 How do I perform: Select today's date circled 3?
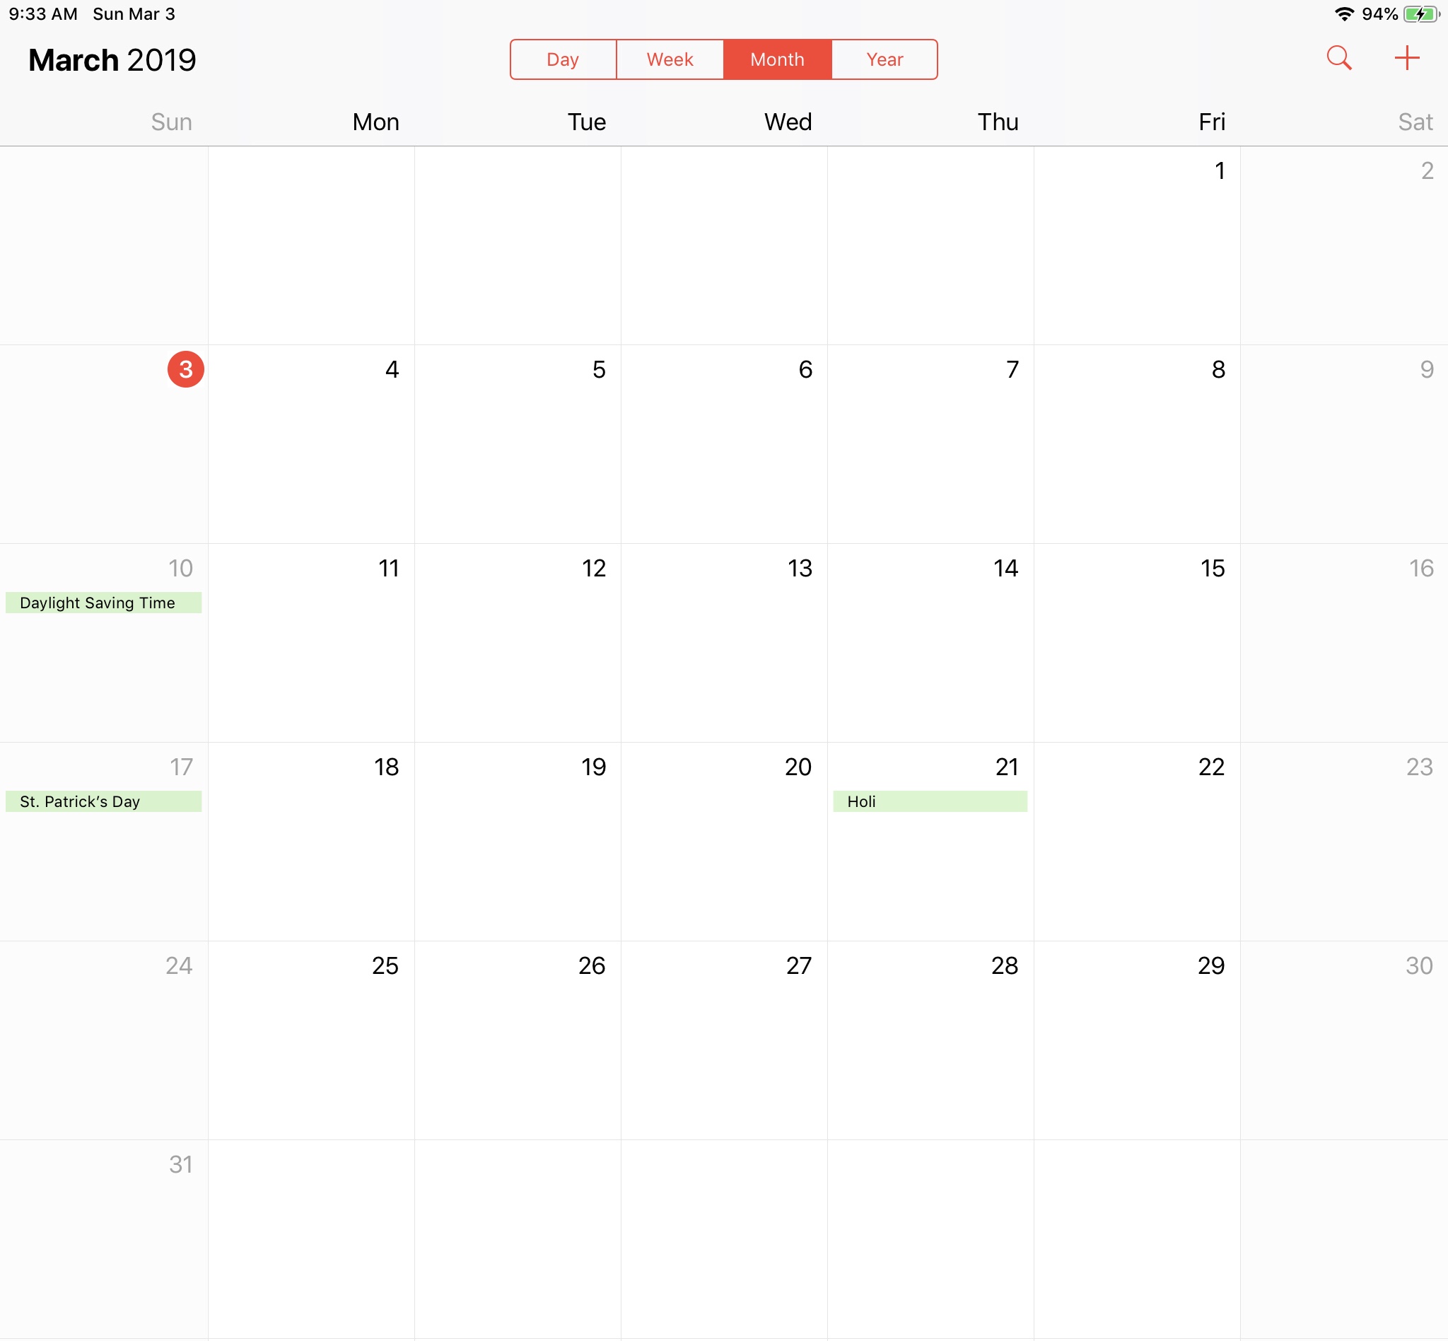pos(186,369)
